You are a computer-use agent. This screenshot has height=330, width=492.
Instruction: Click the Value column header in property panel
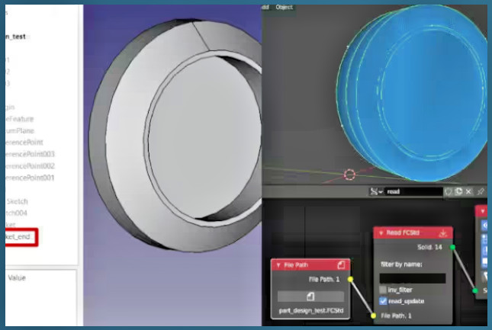(x=17, y=277)
